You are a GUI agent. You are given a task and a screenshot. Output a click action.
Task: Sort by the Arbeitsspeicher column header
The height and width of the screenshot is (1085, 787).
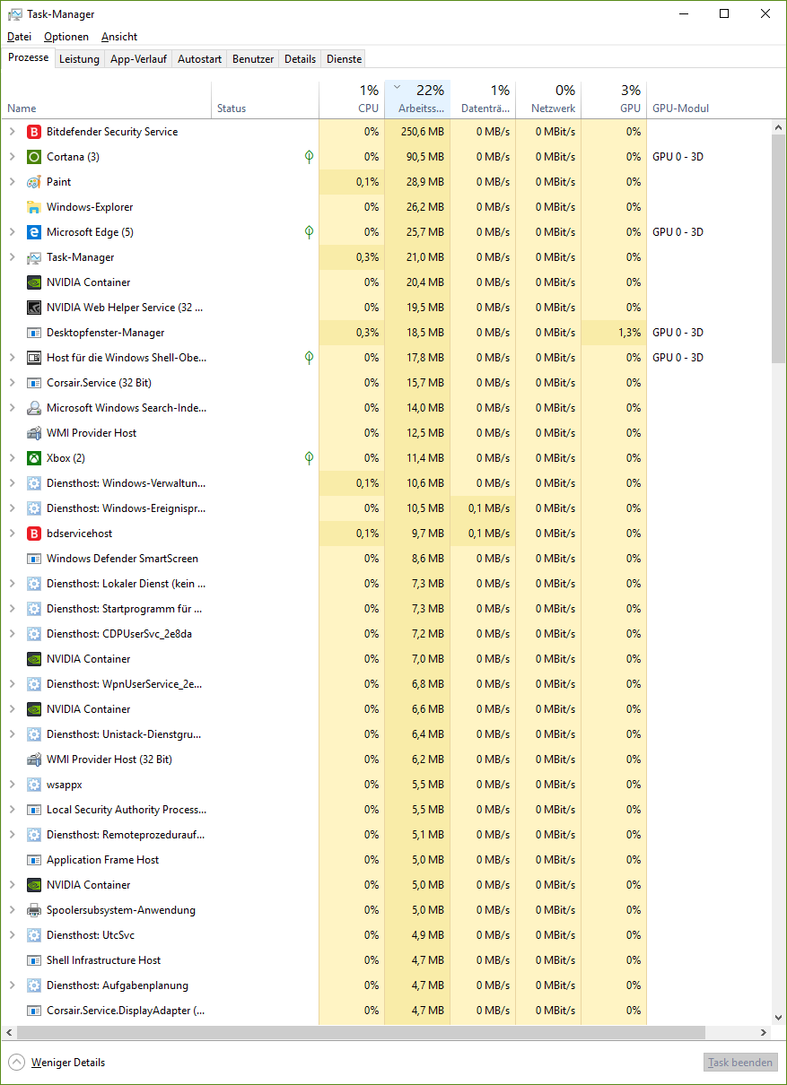click(417, 100)
